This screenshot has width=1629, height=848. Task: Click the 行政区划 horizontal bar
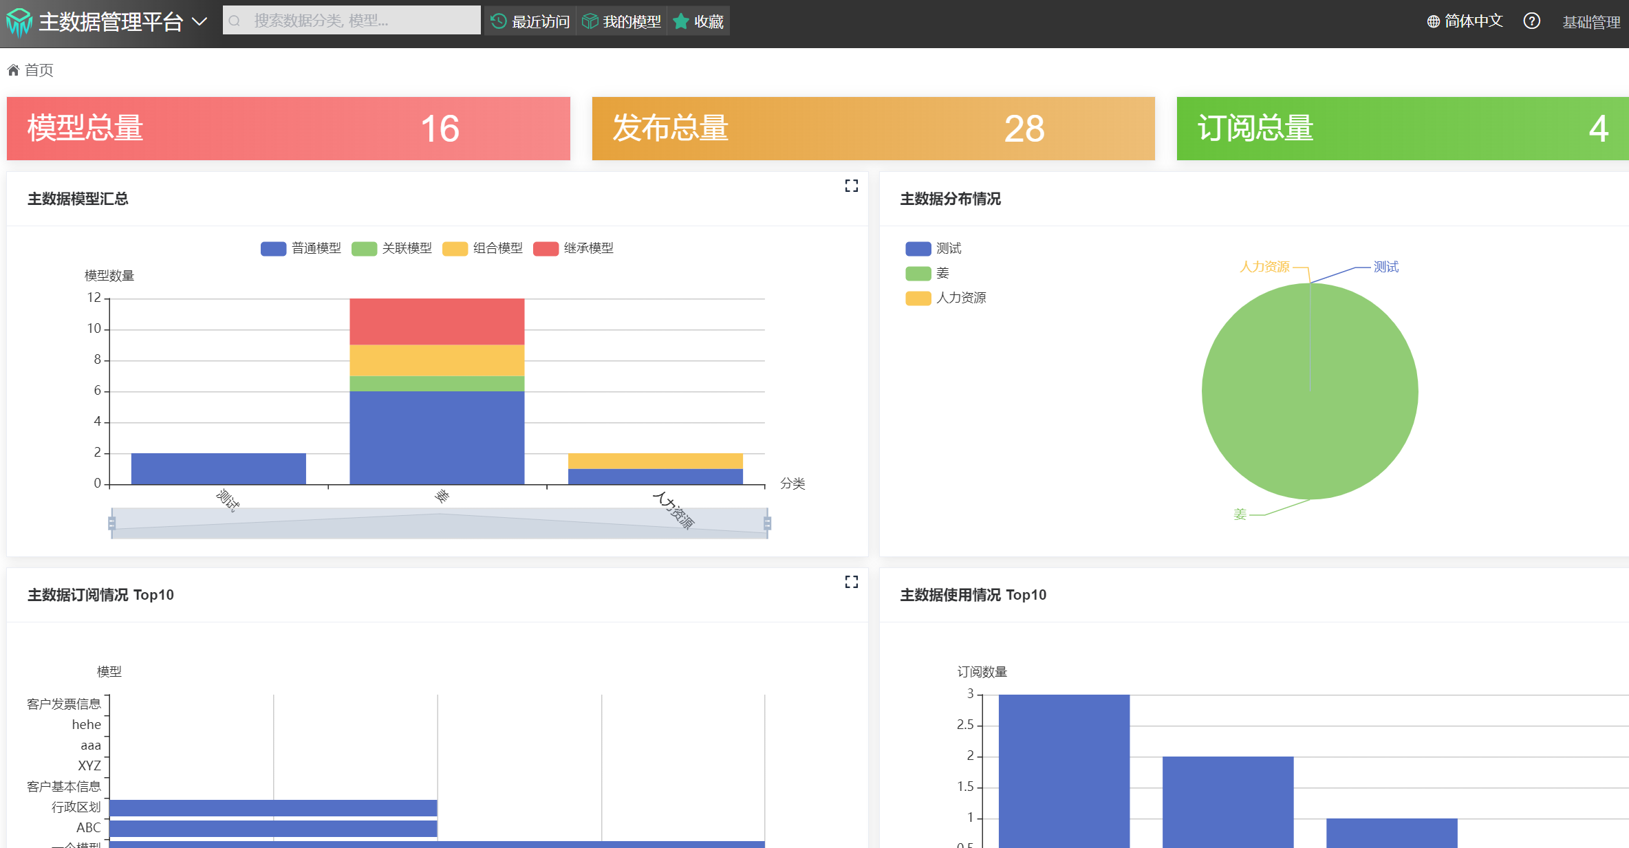click(x=273, y=807)
